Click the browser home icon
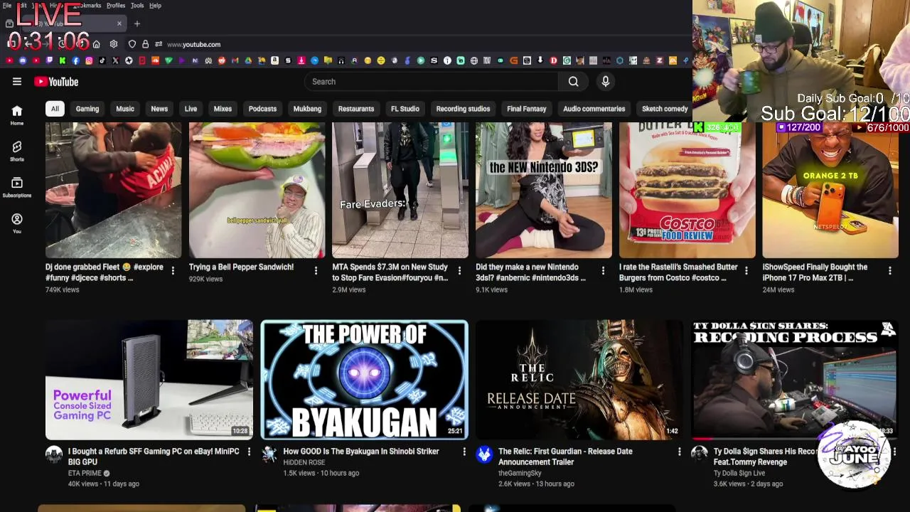Viewport: 910px width, 512px height. pos(96,44)
